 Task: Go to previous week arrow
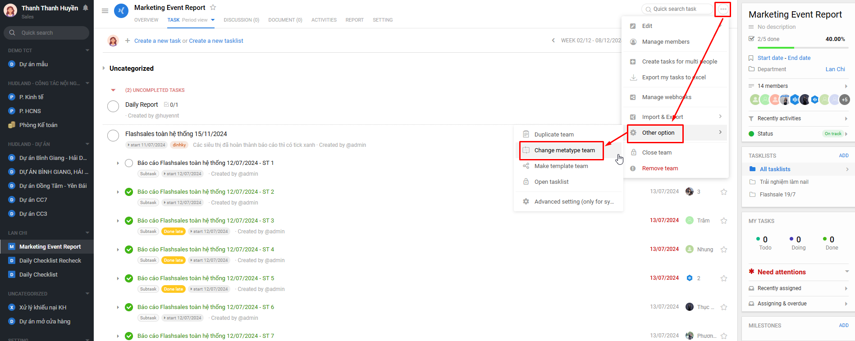pos(553,41)
